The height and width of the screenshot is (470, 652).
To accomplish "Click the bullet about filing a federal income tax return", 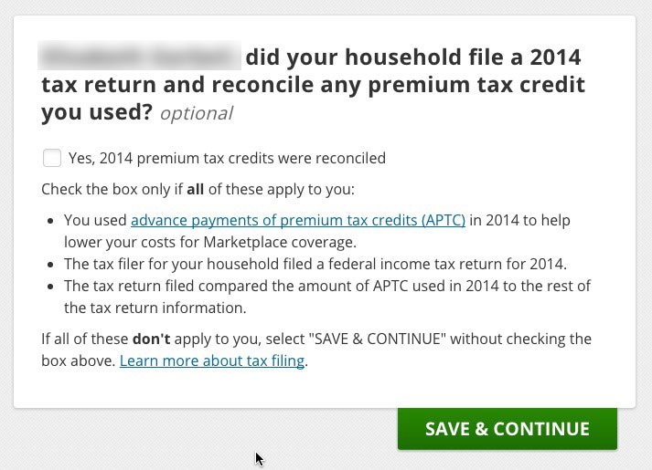I will (315, 264).
